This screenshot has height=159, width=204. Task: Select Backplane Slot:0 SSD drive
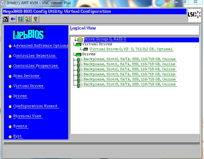pyautogui.click(x=130, y=59)
